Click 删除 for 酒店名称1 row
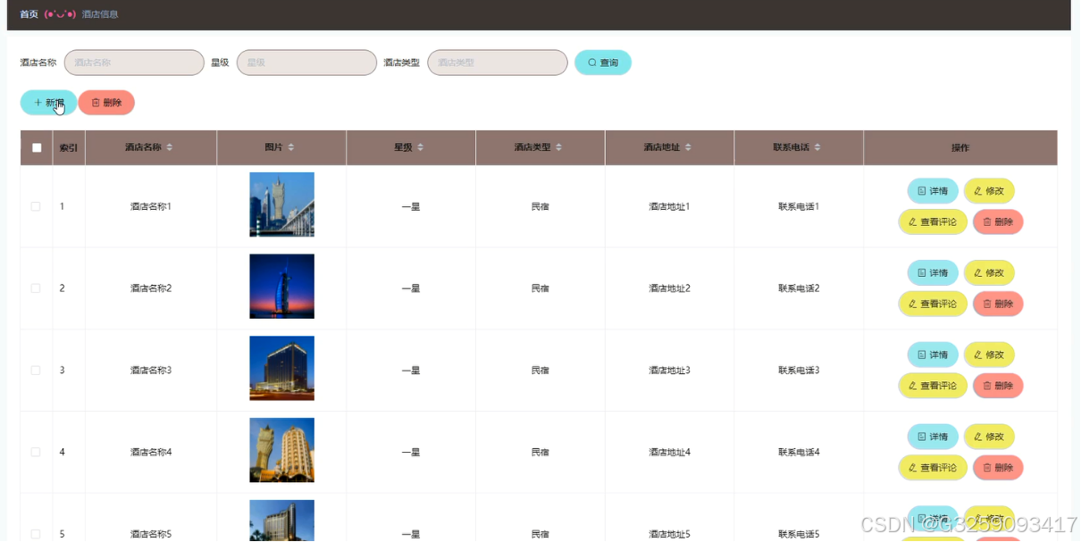Screen dimensions: 1081x542 [998, 221]
